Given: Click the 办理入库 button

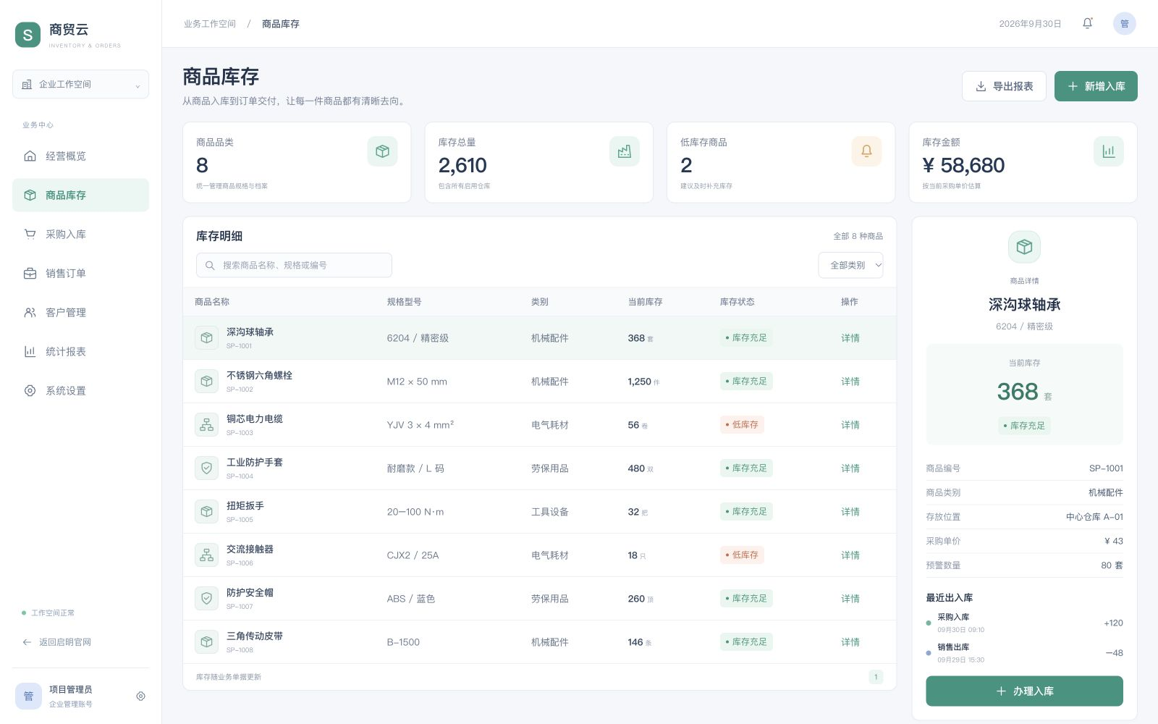Looking at the screenshot, I should tap(1024, 691).
